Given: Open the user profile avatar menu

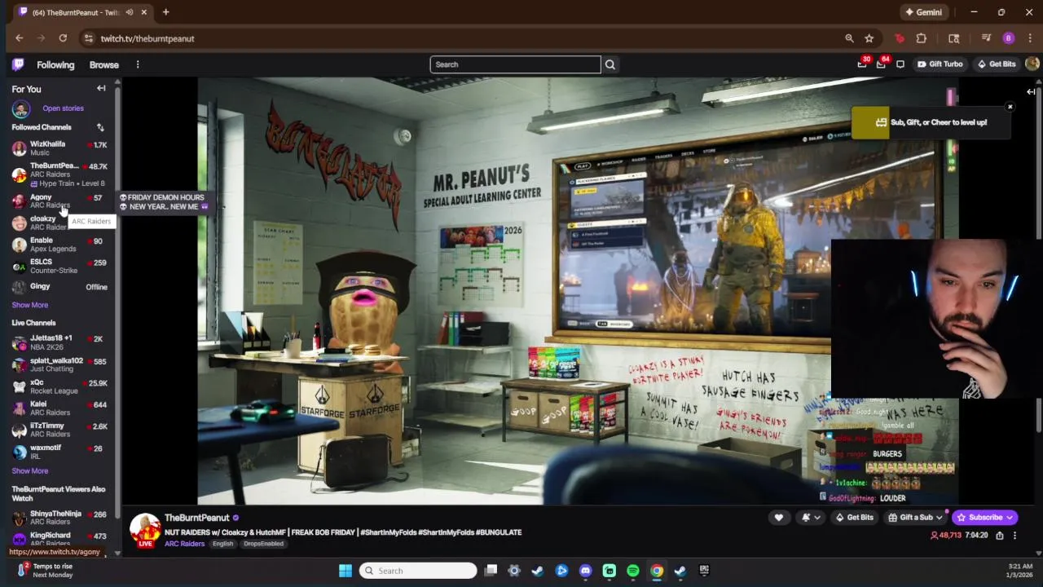Looking at the screenshot, I should [1032, 64].
